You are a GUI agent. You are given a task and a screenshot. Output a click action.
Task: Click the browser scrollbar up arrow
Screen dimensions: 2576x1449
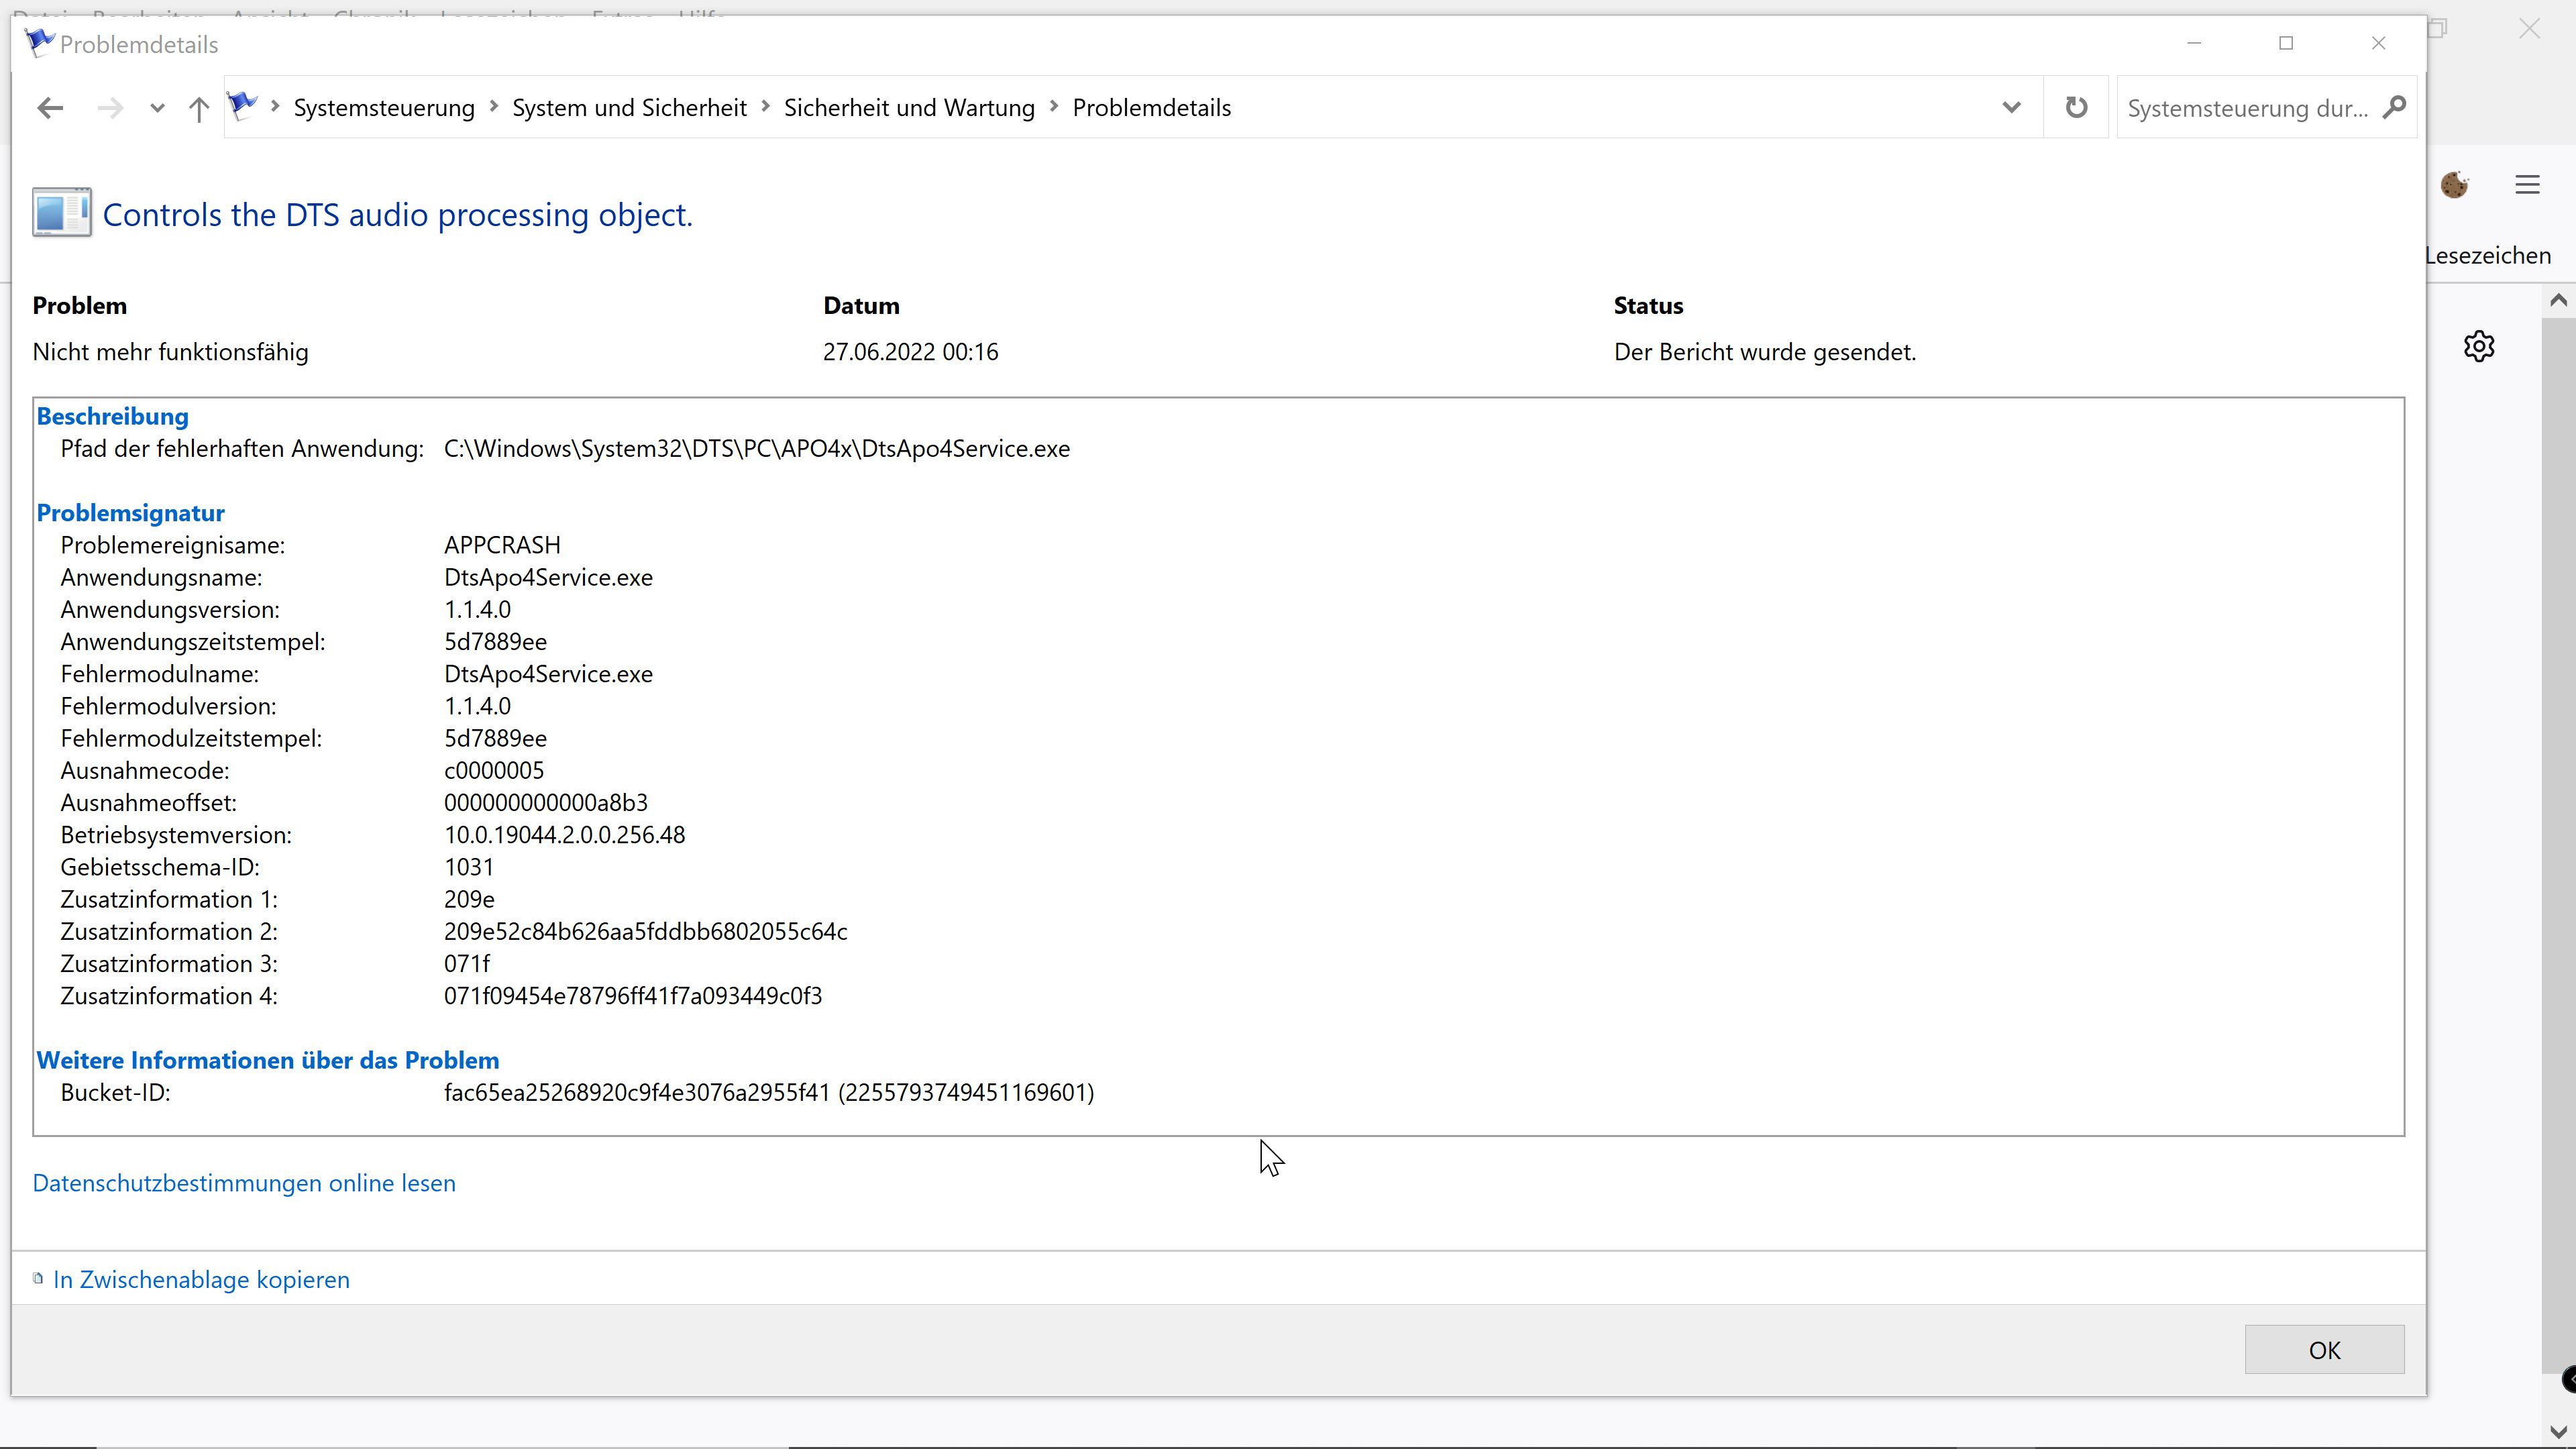[x=2558, y=299]
